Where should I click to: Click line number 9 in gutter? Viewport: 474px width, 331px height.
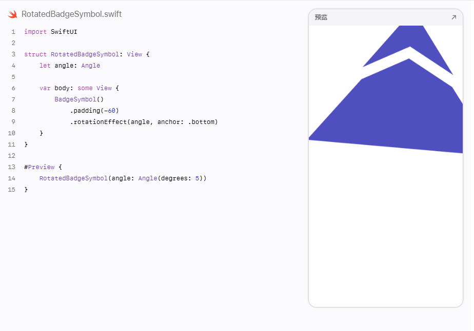tap(13, 122)
